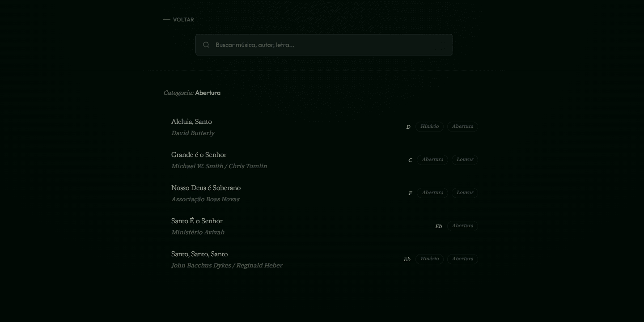The width and height of the screenshot is (644, 322).
Task: Go back using the Voltar link
Action: (x=178, y=20)
